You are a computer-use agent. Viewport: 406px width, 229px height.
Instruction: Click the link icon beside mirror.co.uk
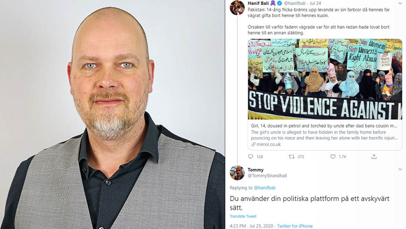[x=253, y=144]
